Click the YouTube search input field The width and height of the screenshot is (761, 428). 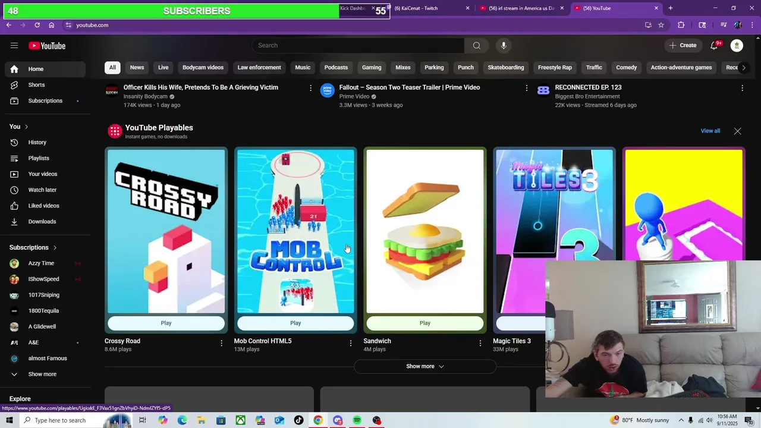[359, 46]
